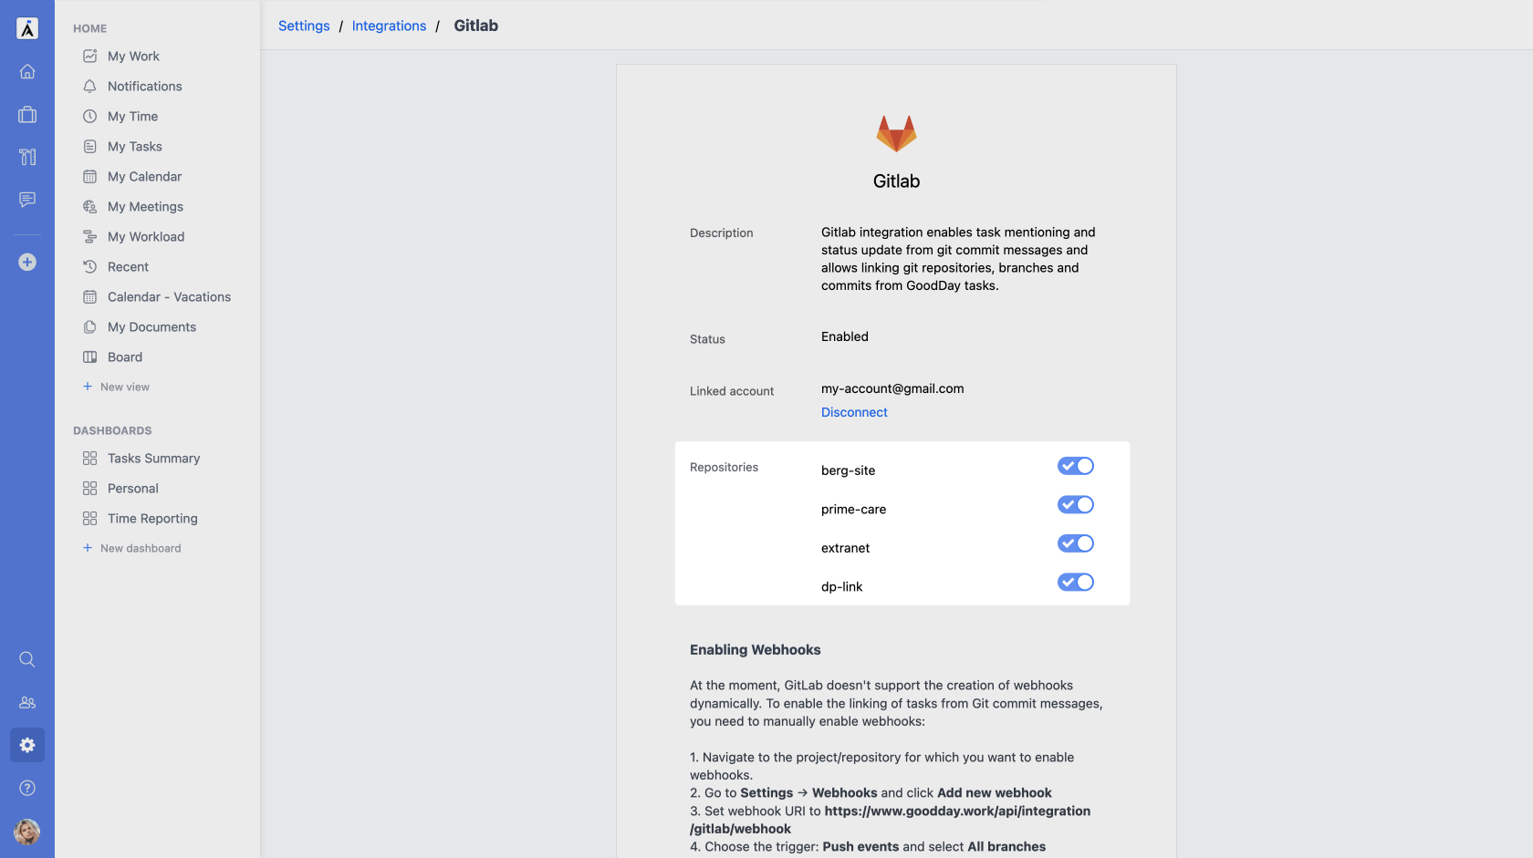1533x858 pixels.
Task: Click the Board columns icon
Action: (89, 357)
